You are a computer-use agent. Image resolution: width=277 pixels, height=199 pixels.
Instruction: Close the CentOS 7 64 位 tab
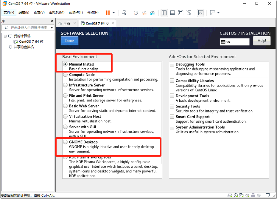[x=113, y=23]
